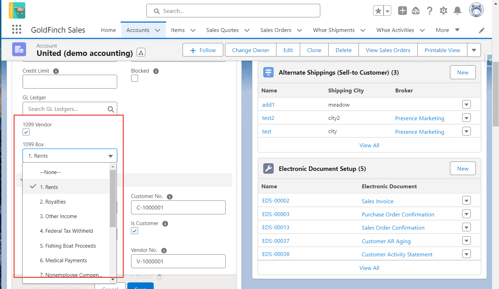Uncheck the Is Customer checkbox
The height and width of the screenshot is (289, 499).
pos(135,231)
